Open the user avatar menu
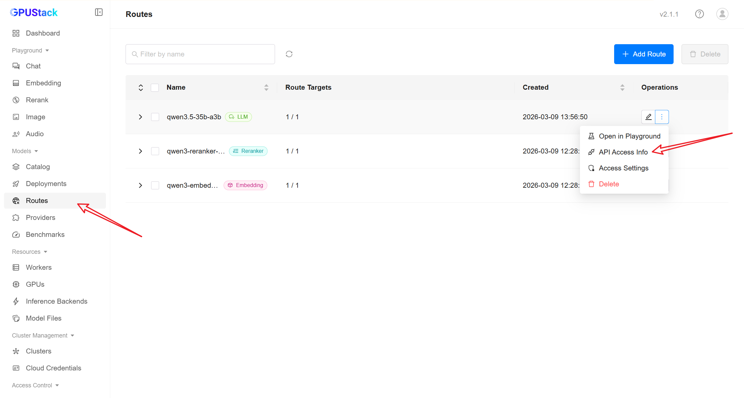Image resolution: width=744 pixels, height=398 pixels. pos(722,14)
